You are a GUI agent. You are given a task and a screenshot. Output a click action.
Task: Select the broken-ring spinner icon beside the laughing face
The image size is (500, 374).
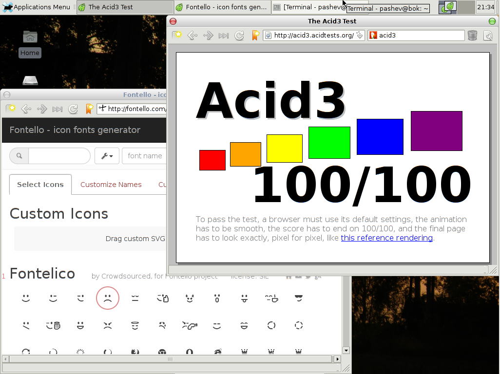(x=271, y=326)
